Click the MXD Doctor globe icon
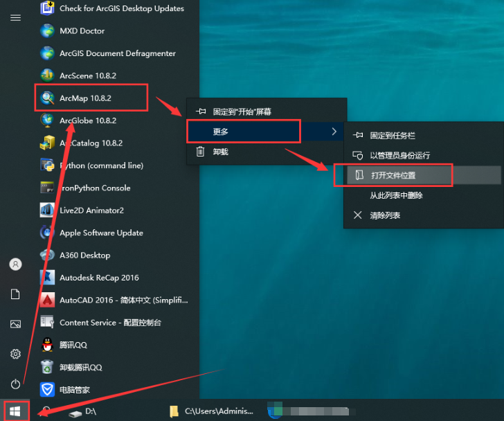Screen dimensions: 504x421 coord(47,31)
